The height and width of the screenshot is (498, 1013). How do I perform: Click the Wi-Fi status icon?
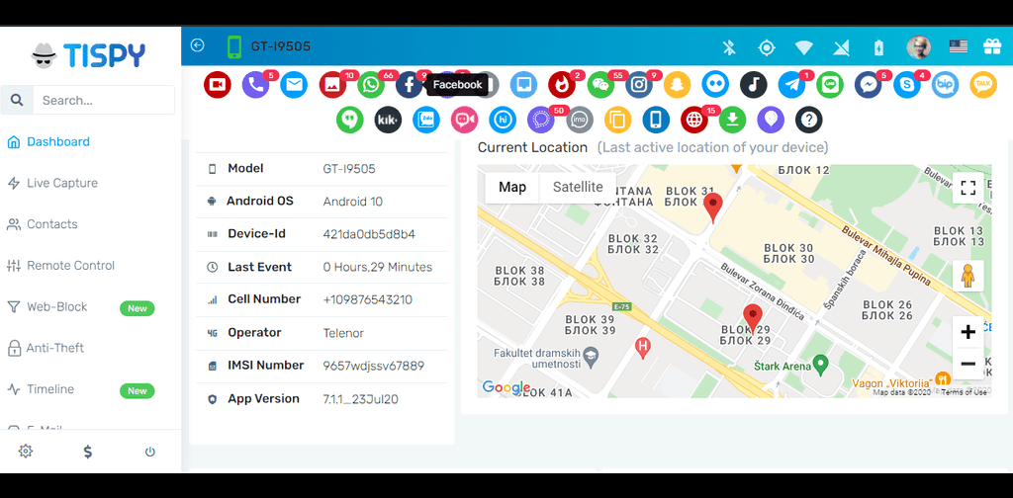click(804, 47)
